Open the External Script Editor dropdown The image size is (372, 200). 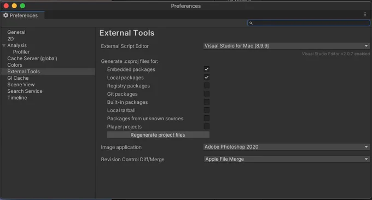(x=287, y=46)
